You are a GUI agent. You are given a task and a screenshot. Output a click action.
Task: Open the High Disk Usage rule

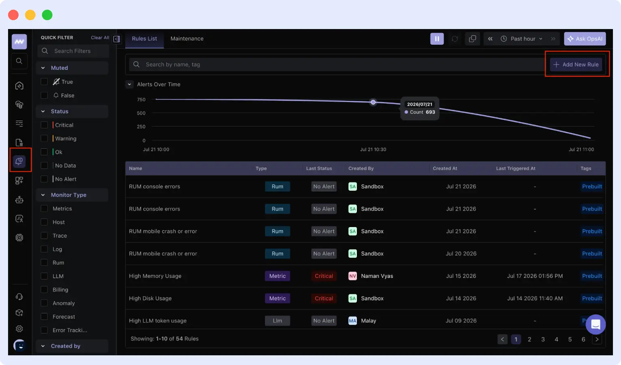click(150, 298)
